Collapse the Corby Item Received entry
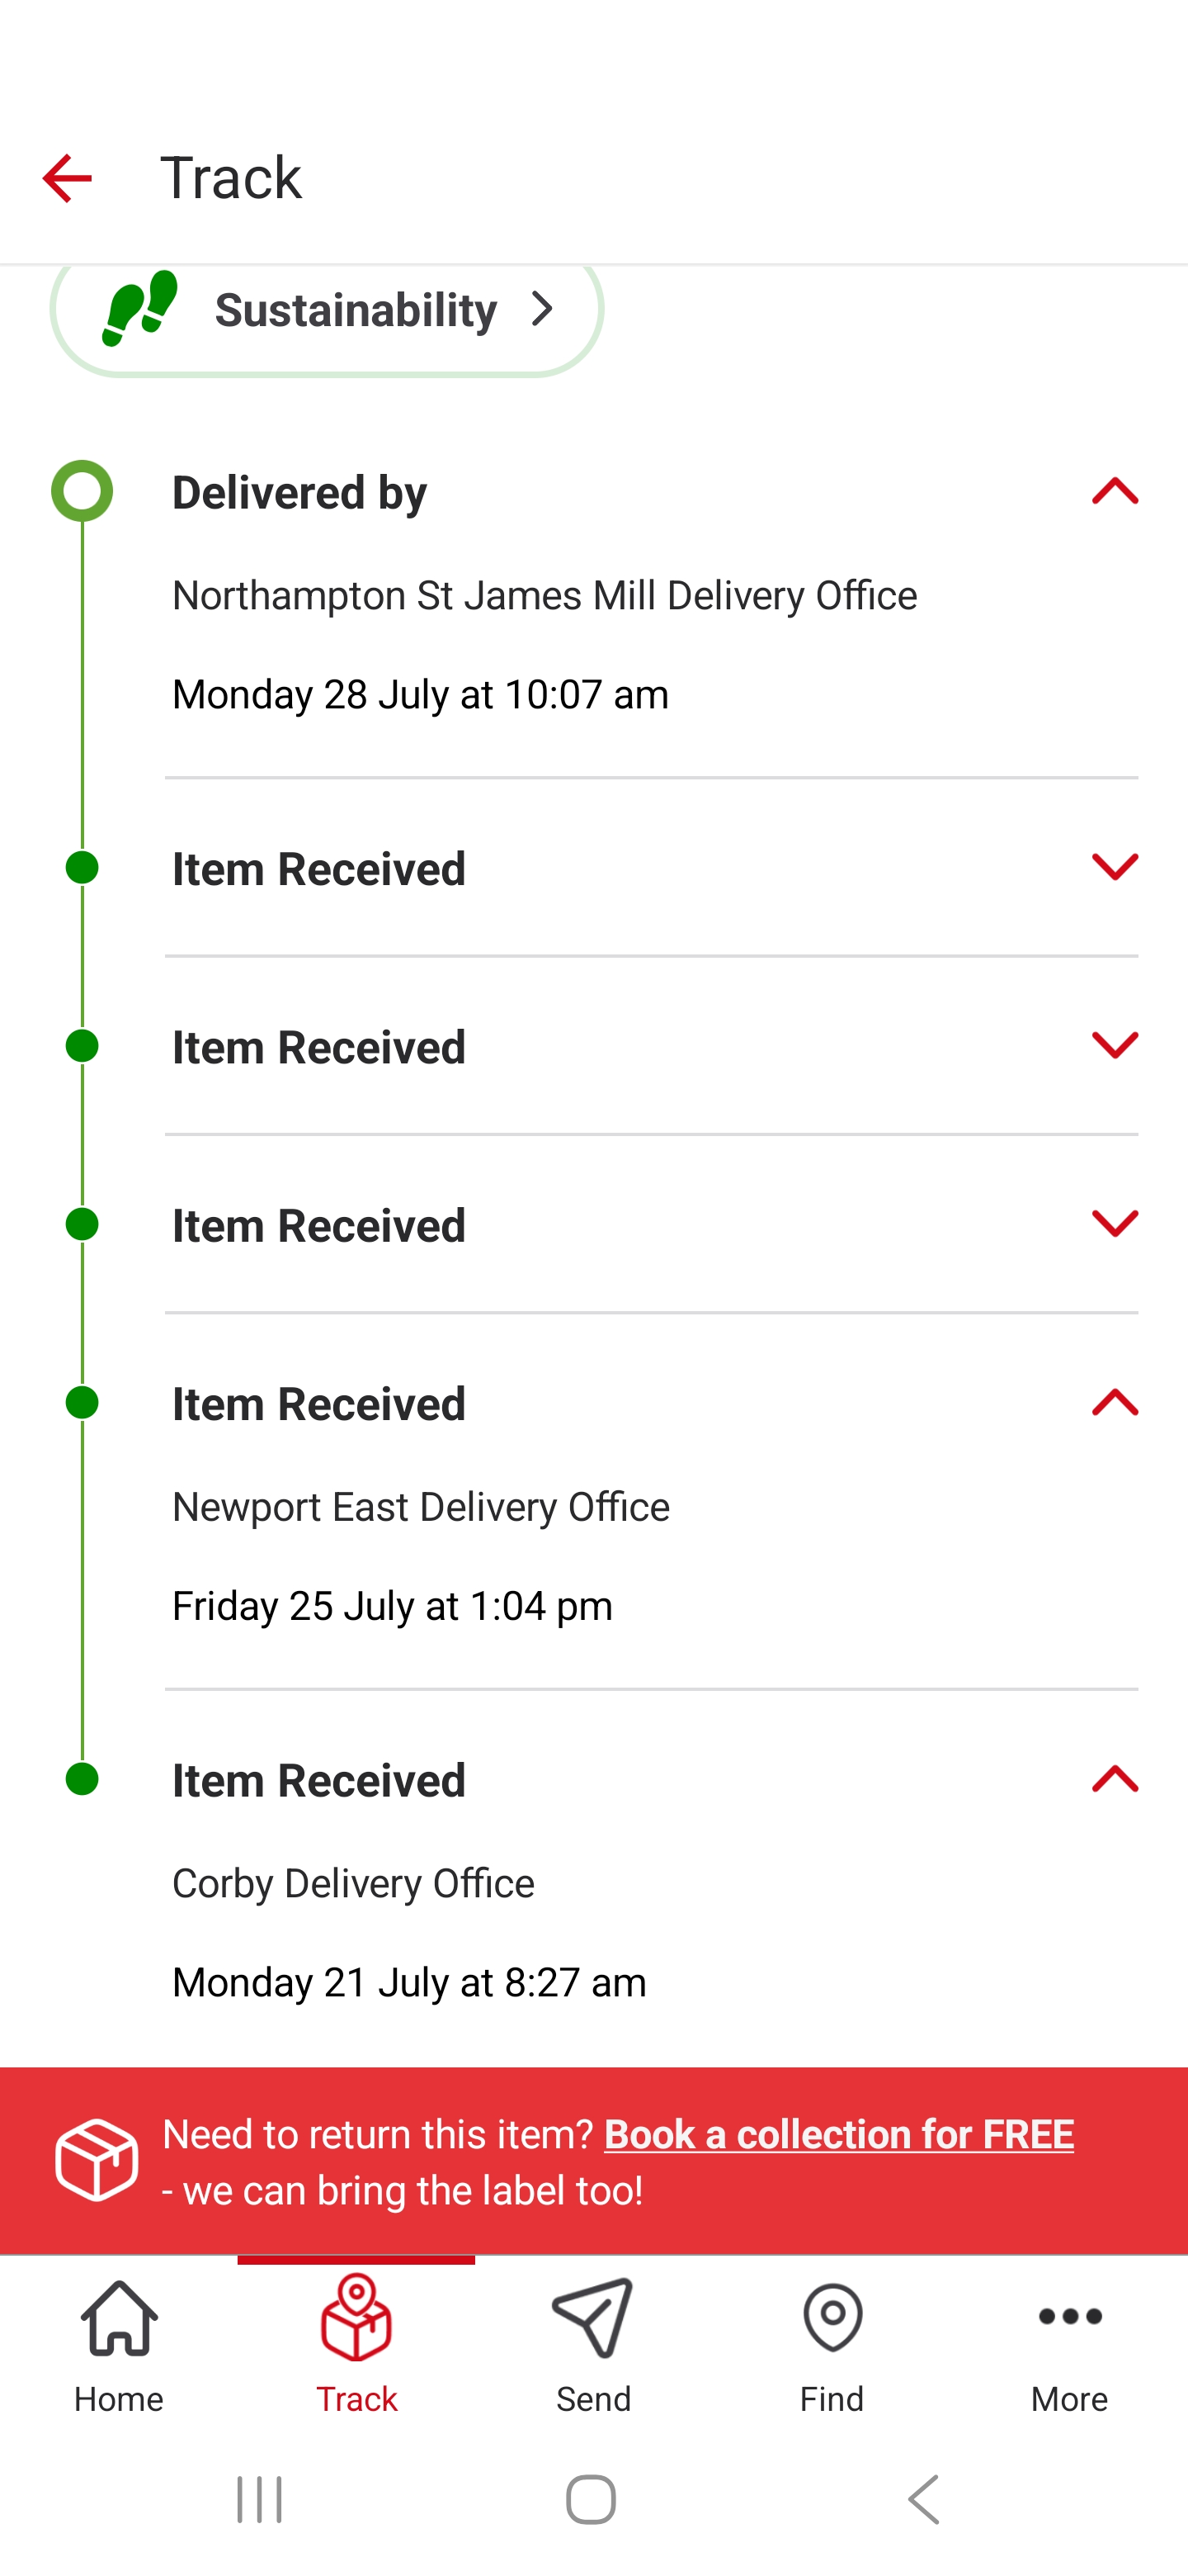1188x2576 pixels. tap(1115, 1778)
